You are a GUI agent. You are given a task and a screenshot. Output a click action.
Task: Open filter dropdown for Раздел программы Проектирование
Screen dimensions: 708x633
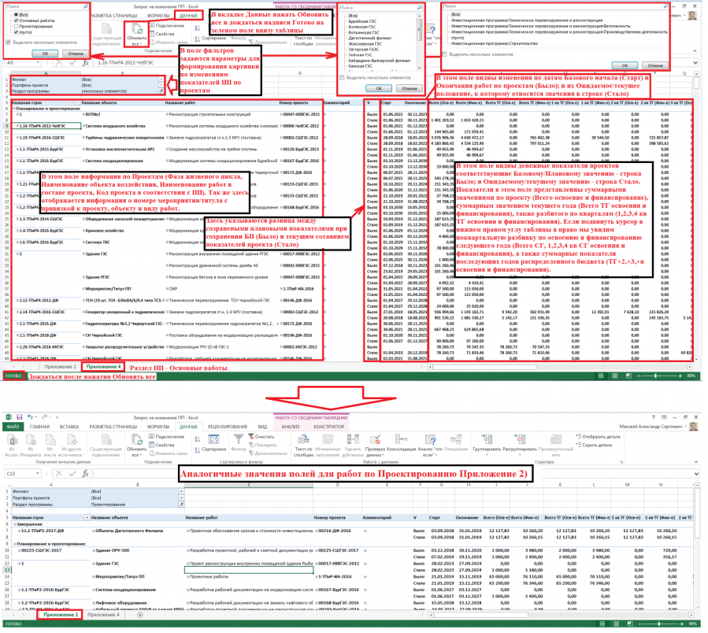coord(181,505)
